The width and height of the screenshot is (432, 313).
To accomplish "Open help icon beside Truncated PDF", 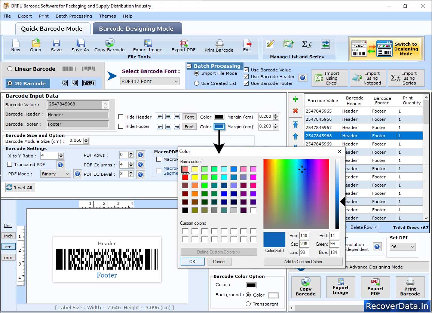I will point(60,165).
